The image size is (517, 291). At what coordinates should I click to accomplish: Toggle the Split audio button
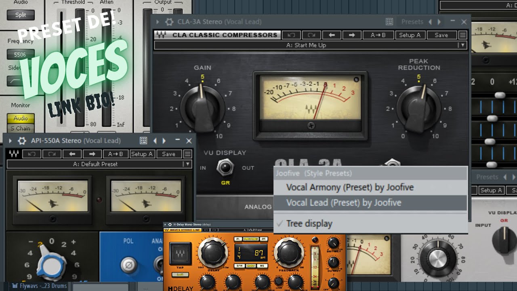[x=21, y=15]
